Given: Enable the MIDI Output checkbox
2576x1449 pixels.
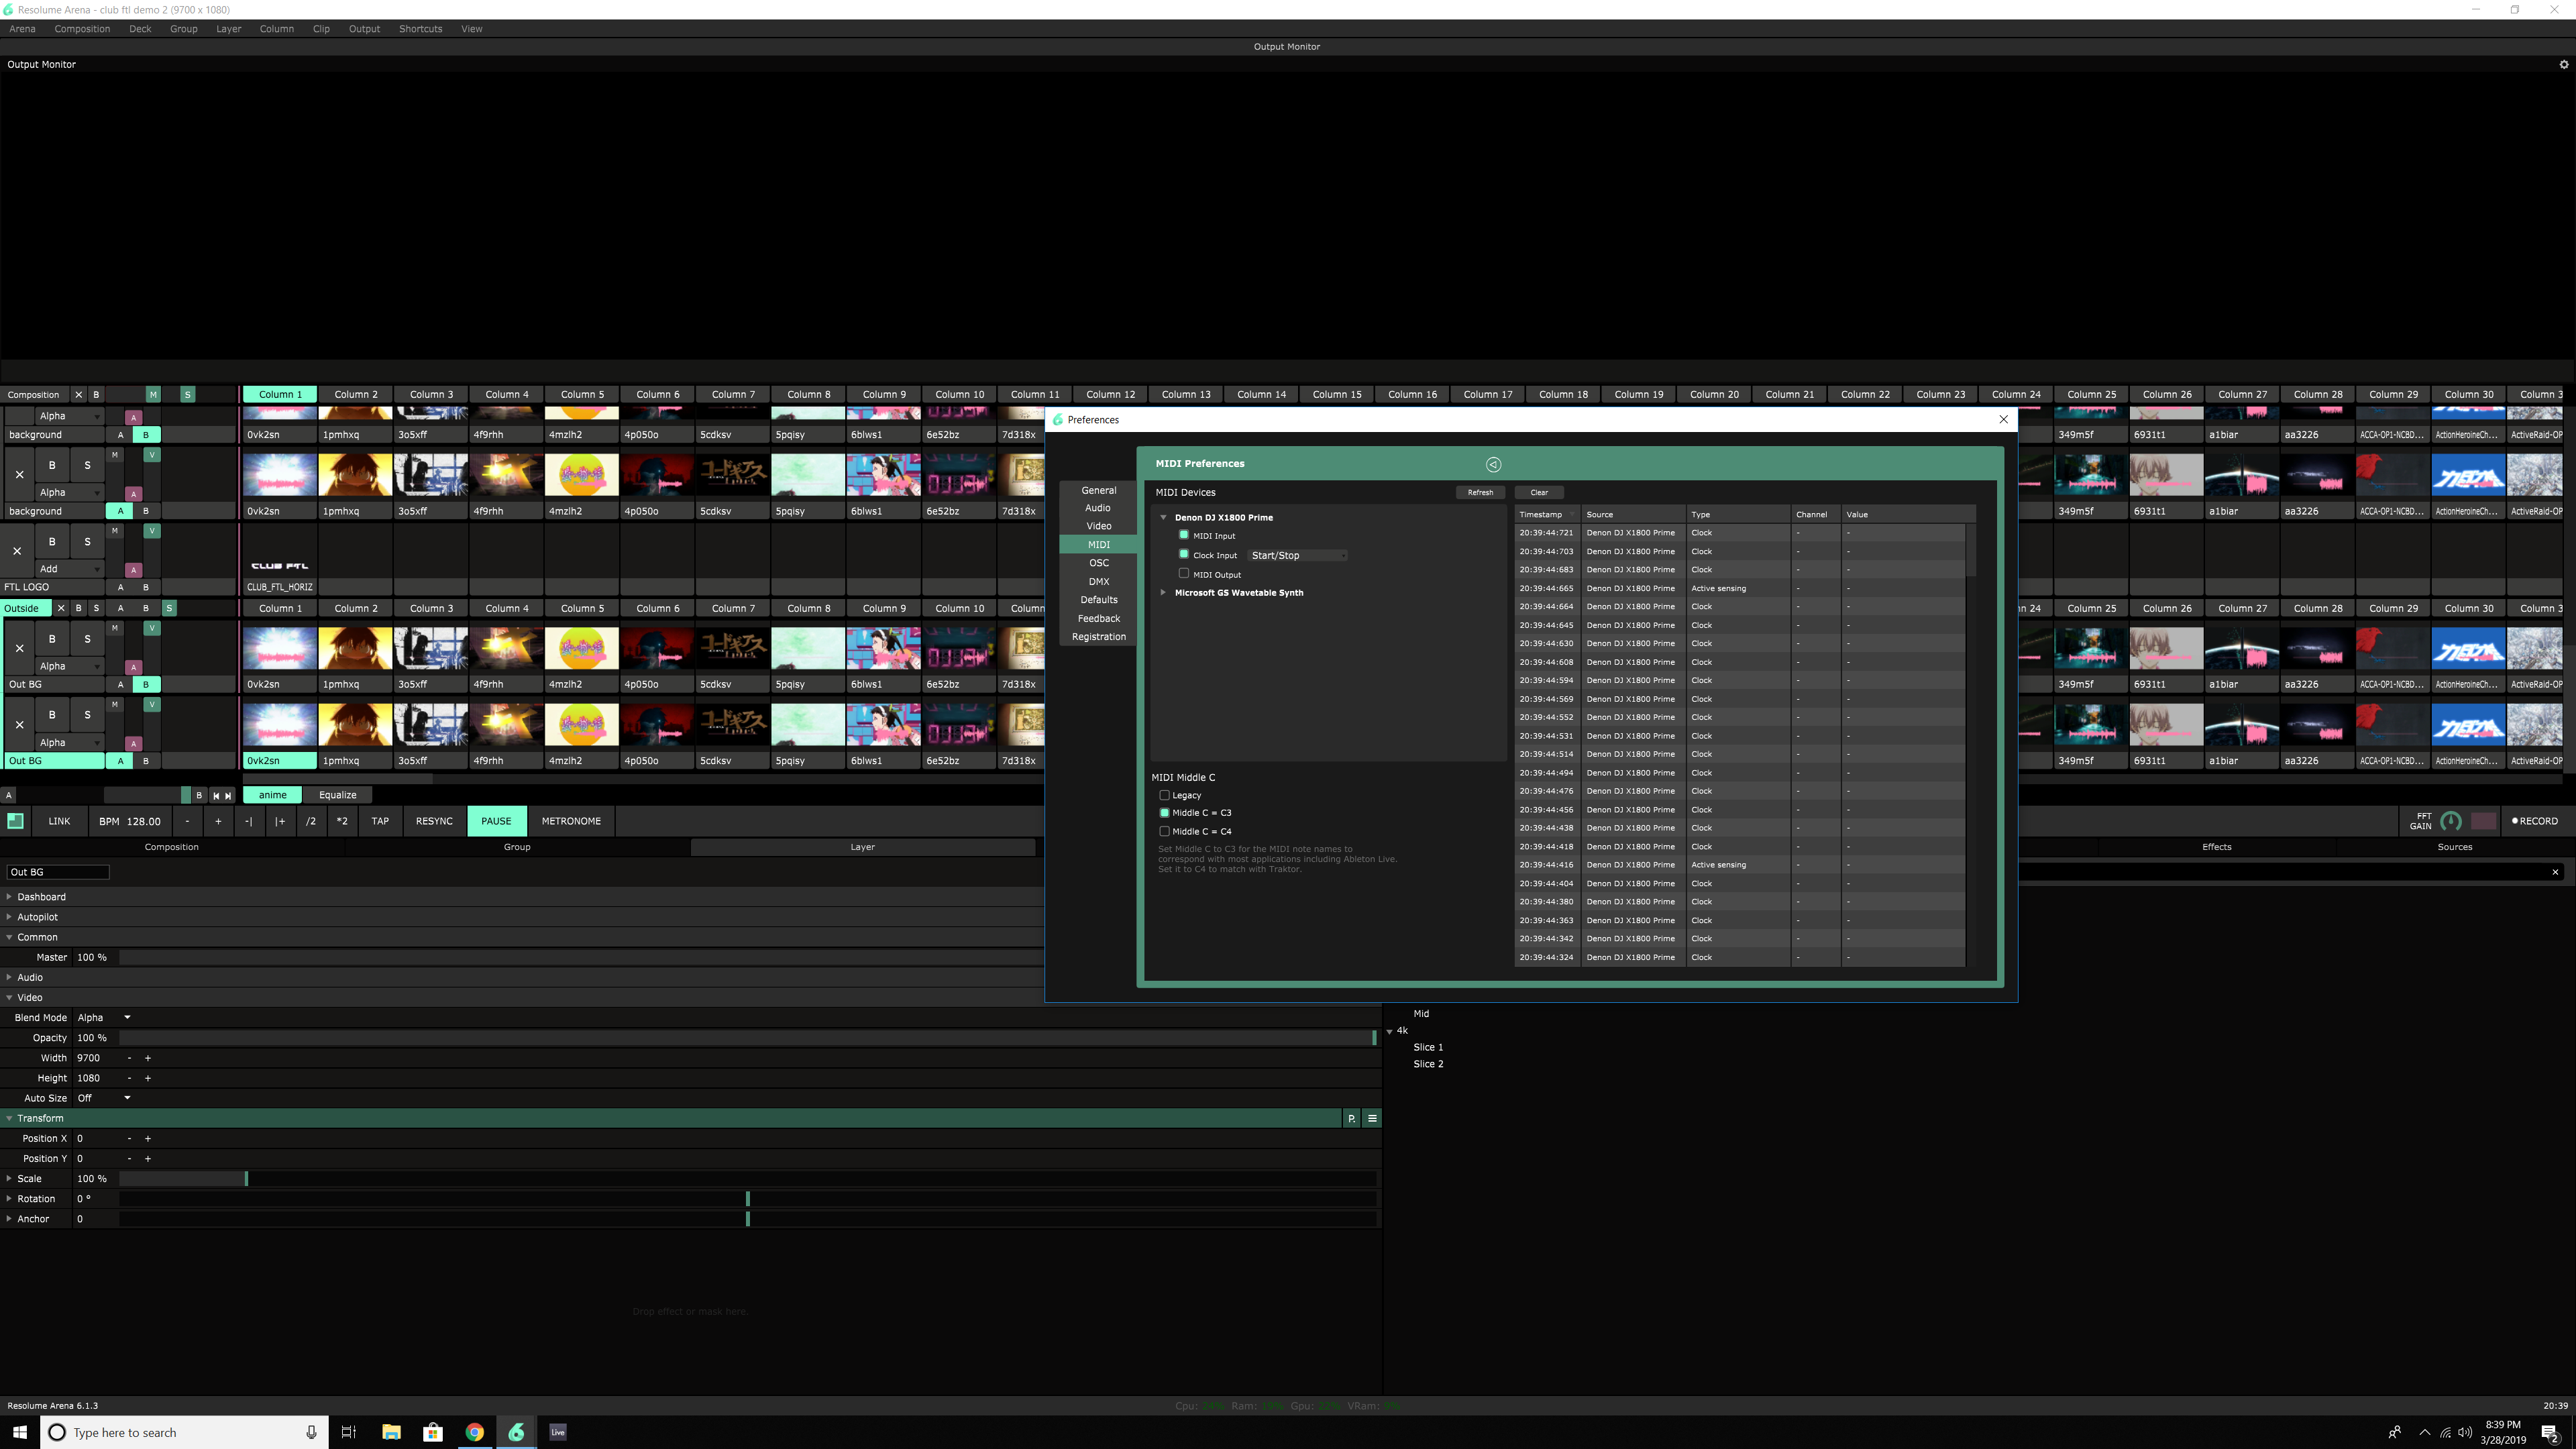Looking at the screenshot, I should click(x=1184, y=574).
